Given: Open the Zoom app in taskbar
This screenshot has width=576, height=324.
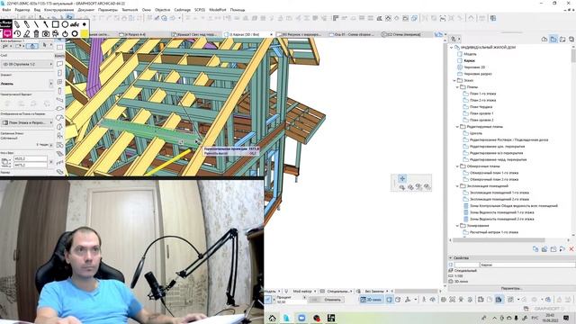Looking at the screenshot, I should click(301, 318).
